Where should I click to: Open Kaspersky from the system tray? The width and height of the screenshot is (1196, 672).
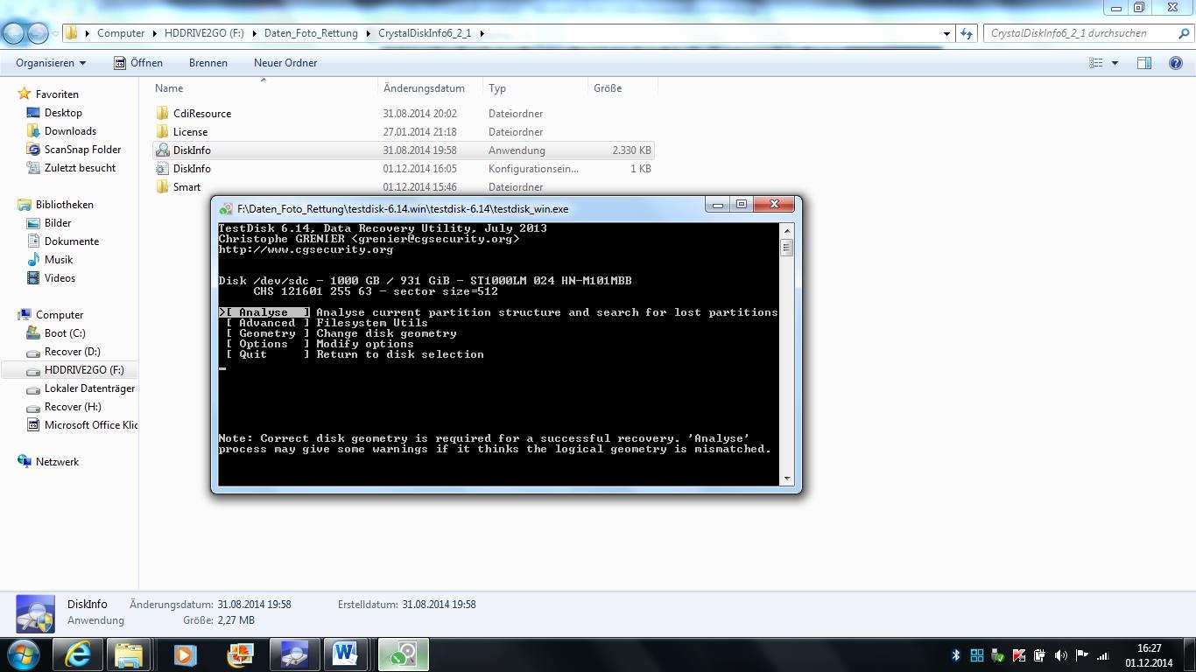tap(1018, 654)
